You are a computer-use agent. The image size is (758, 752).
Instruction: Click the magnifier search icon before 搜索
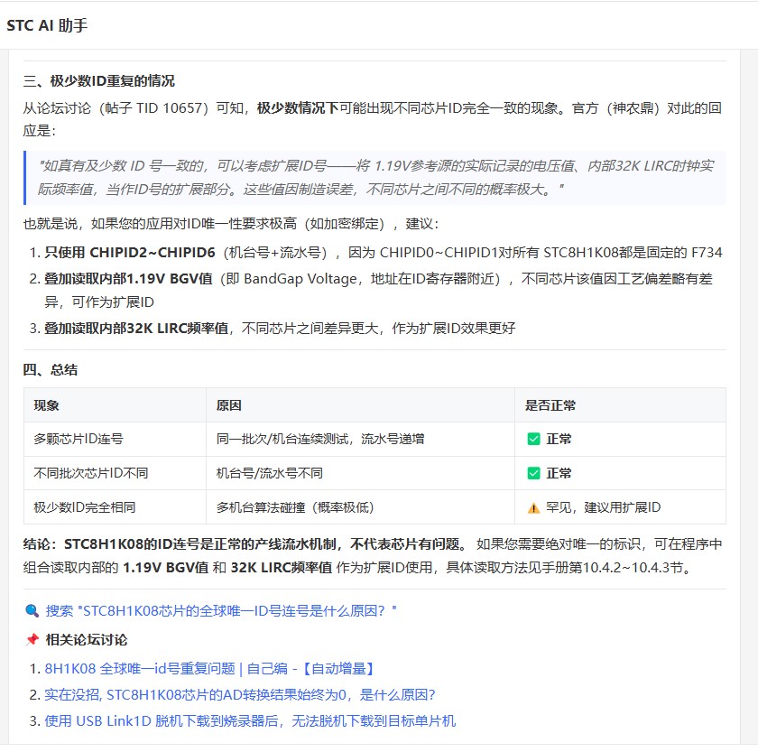(x=32, y=611)
